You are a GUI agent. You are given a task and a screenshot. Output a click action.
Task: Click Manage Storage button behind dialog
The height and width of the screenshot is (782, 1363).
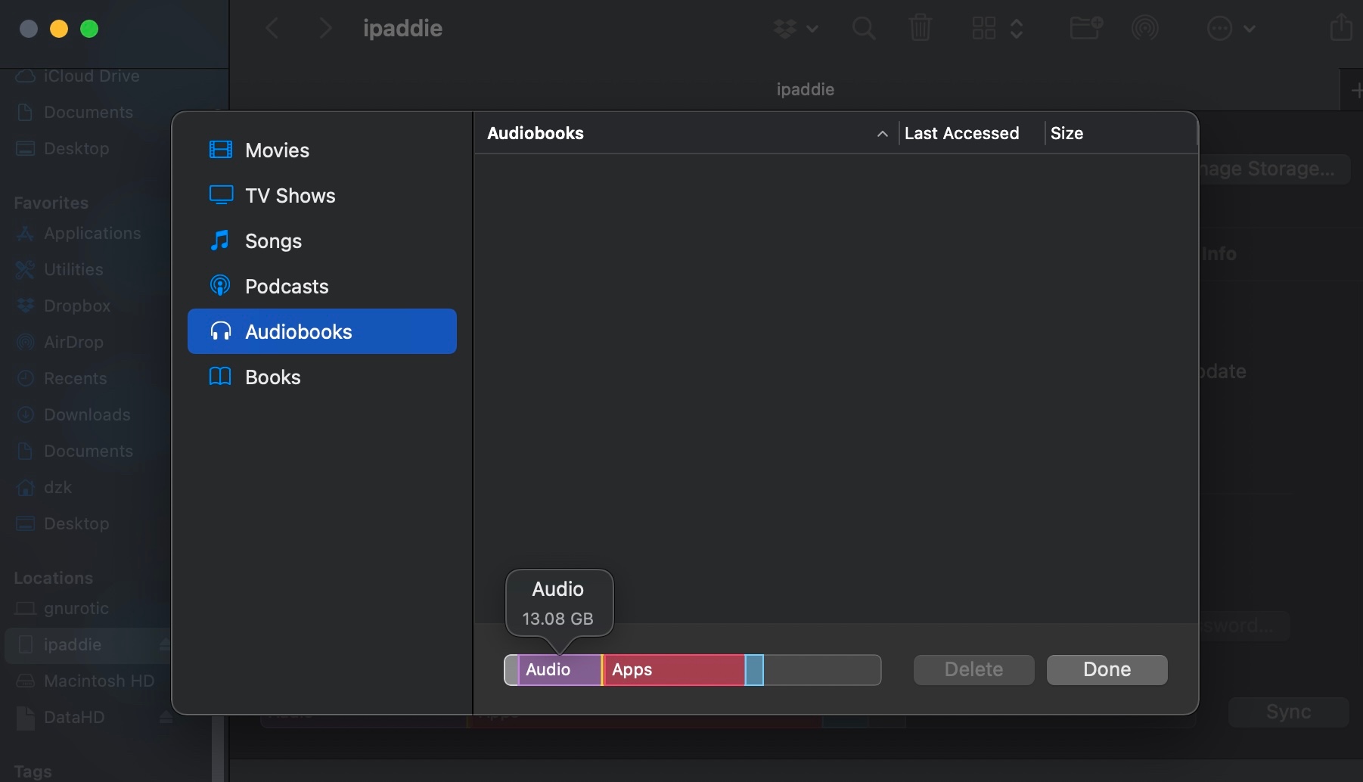click(1275, 169)
